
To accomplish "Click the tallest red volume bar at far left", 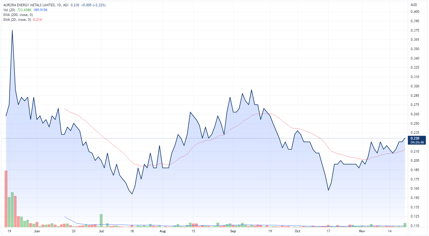I will pyautogui.click(x=6, y=199).
